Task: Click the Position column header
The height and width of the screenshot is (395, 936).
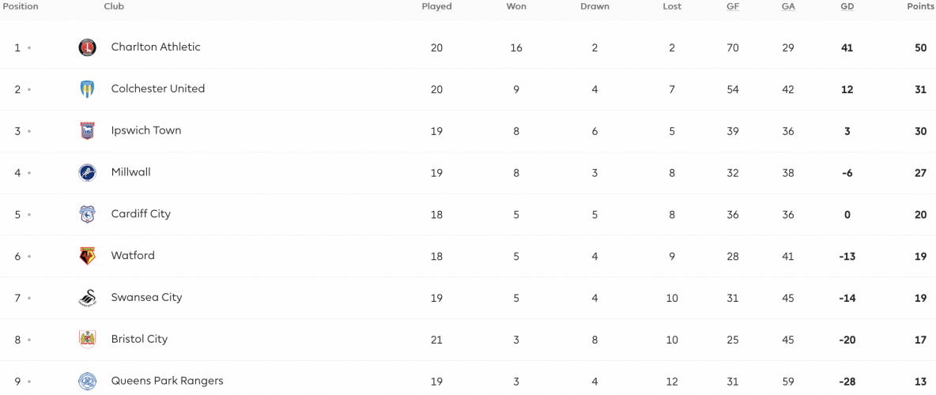Action: tap(19, 6)
